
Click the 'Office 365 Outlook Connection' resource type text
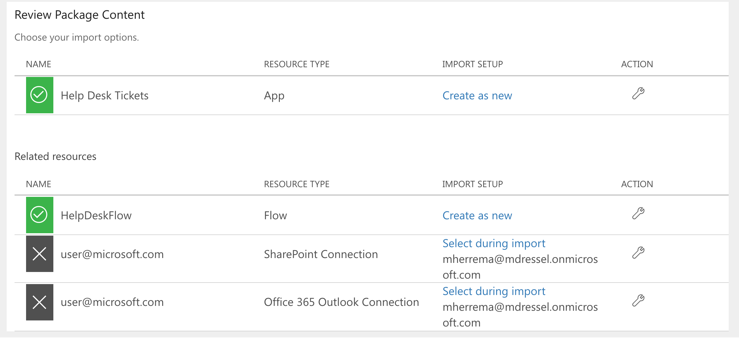tap(341, 302)
